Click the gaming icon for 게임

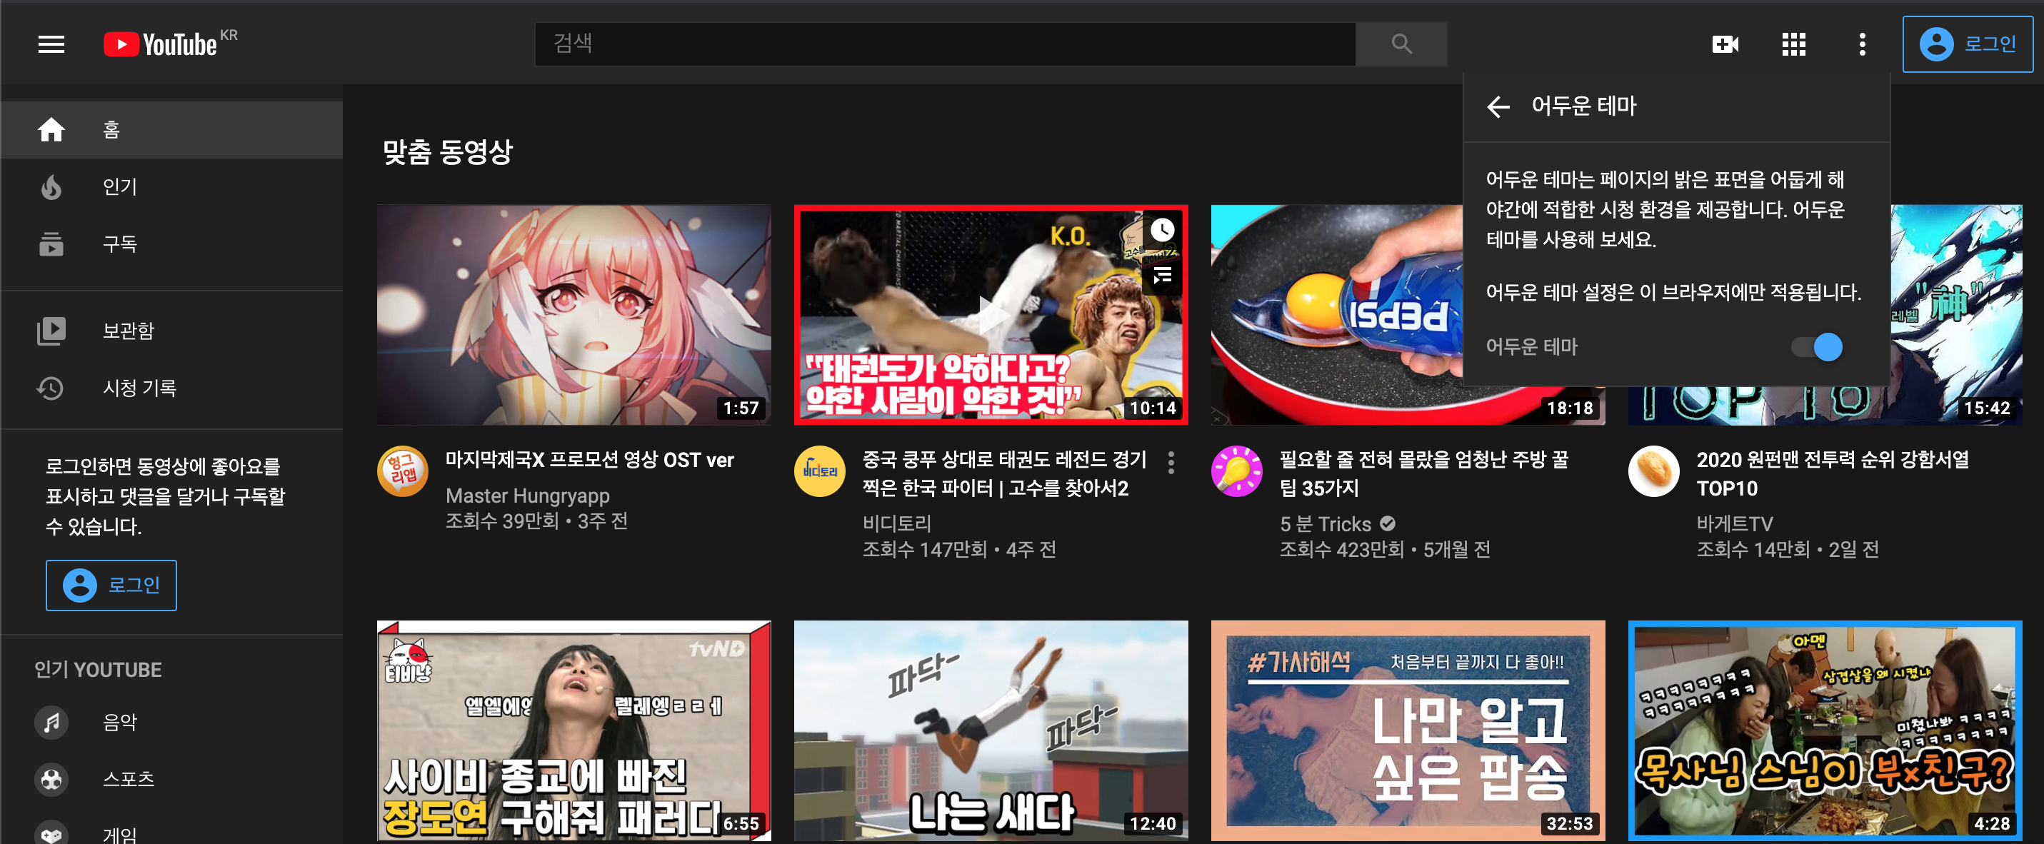tap(51, 833)
